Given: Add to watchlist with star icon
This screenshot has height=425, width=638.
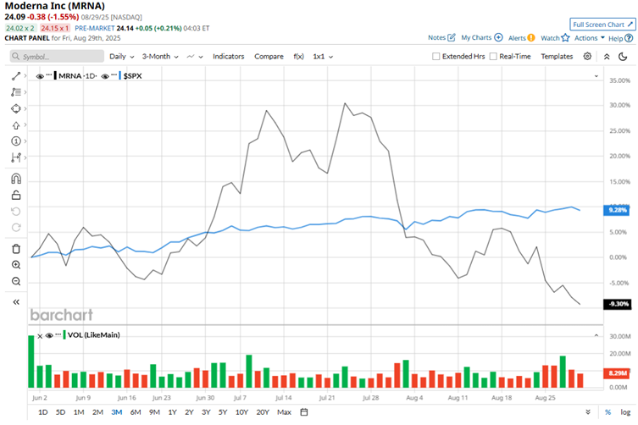Looking at the screenshot, I should [x=565, y=38].
